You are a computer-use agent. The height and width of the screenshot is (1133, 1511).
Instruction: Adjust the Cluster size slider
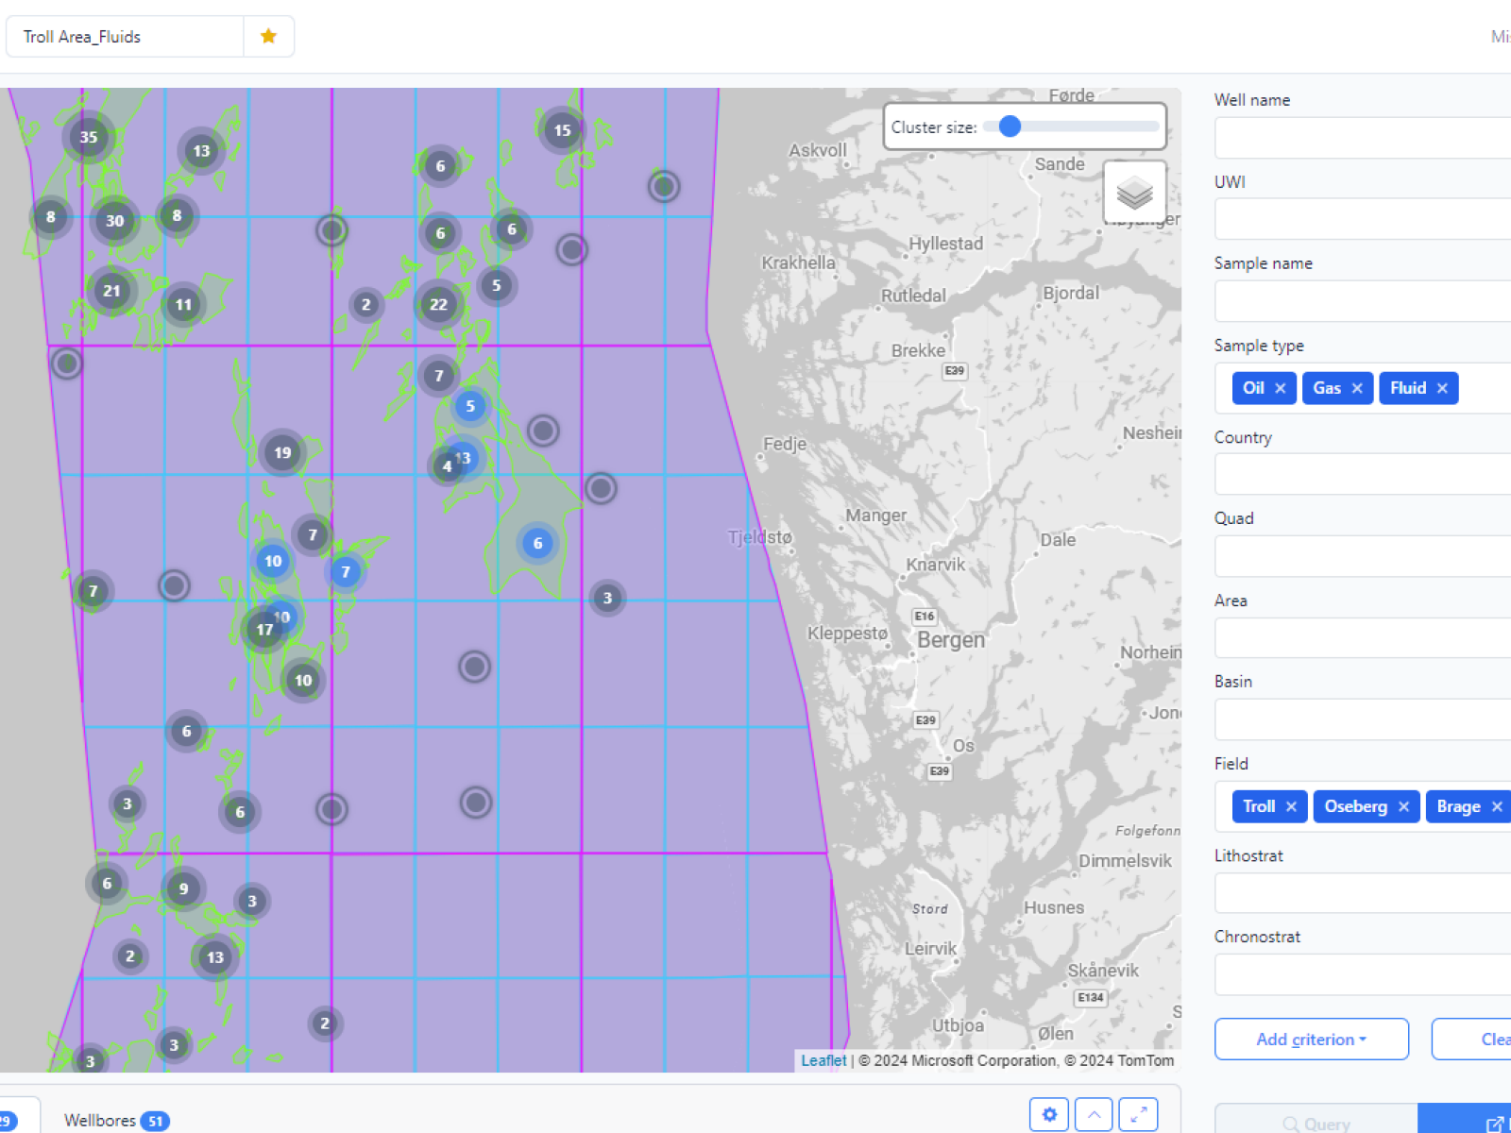coord(1010,127)
